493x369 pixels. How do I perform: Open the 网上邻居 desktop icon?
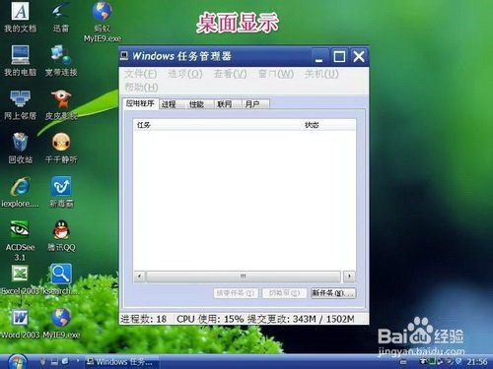pos(21,104)
